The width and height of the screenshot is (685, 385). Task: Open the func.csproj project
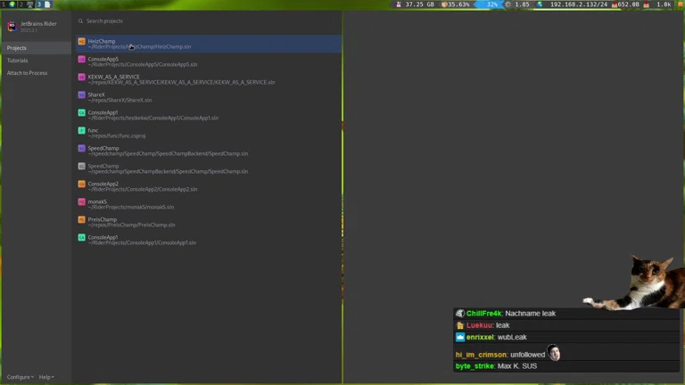209,133
